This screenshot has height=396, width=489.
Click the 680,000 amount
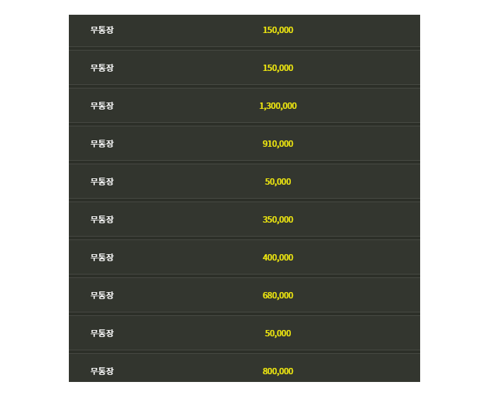(x=278, y=296)
